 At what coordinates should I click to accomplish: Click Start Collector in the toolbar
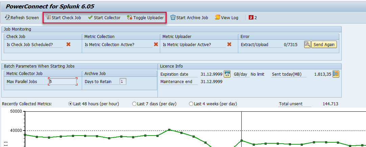104,17
